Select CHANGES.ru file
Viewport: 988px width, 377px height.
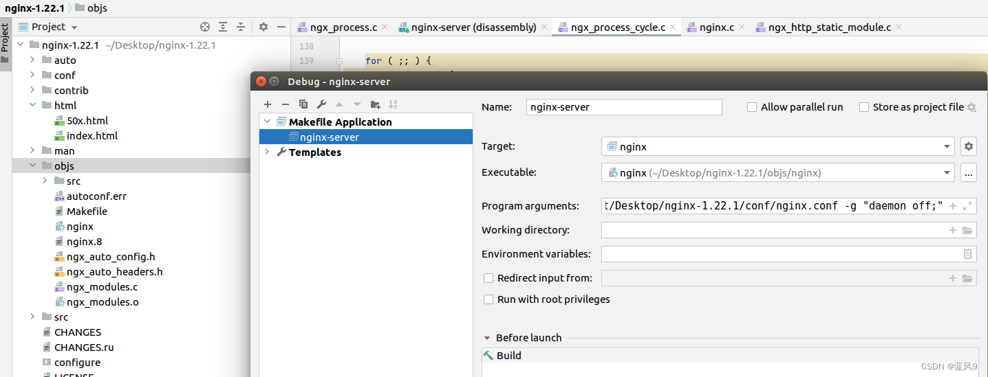pyautogui.click(x=84, y=347)
